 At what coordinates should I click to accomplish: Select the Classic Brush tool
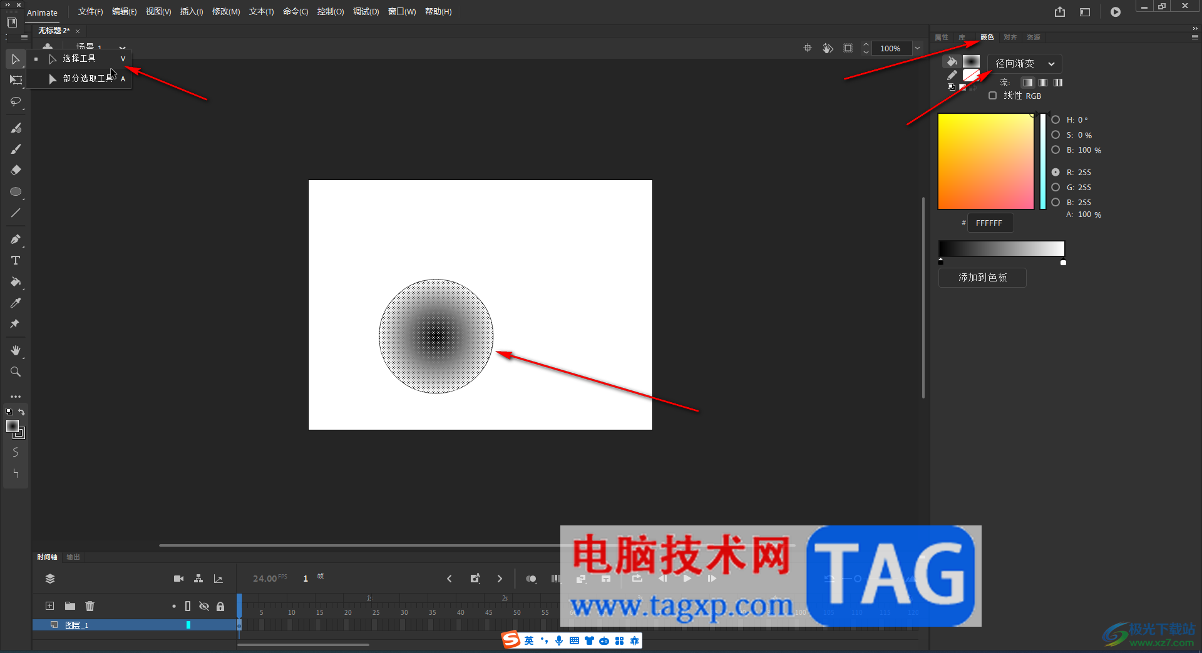tap(16, 149)
